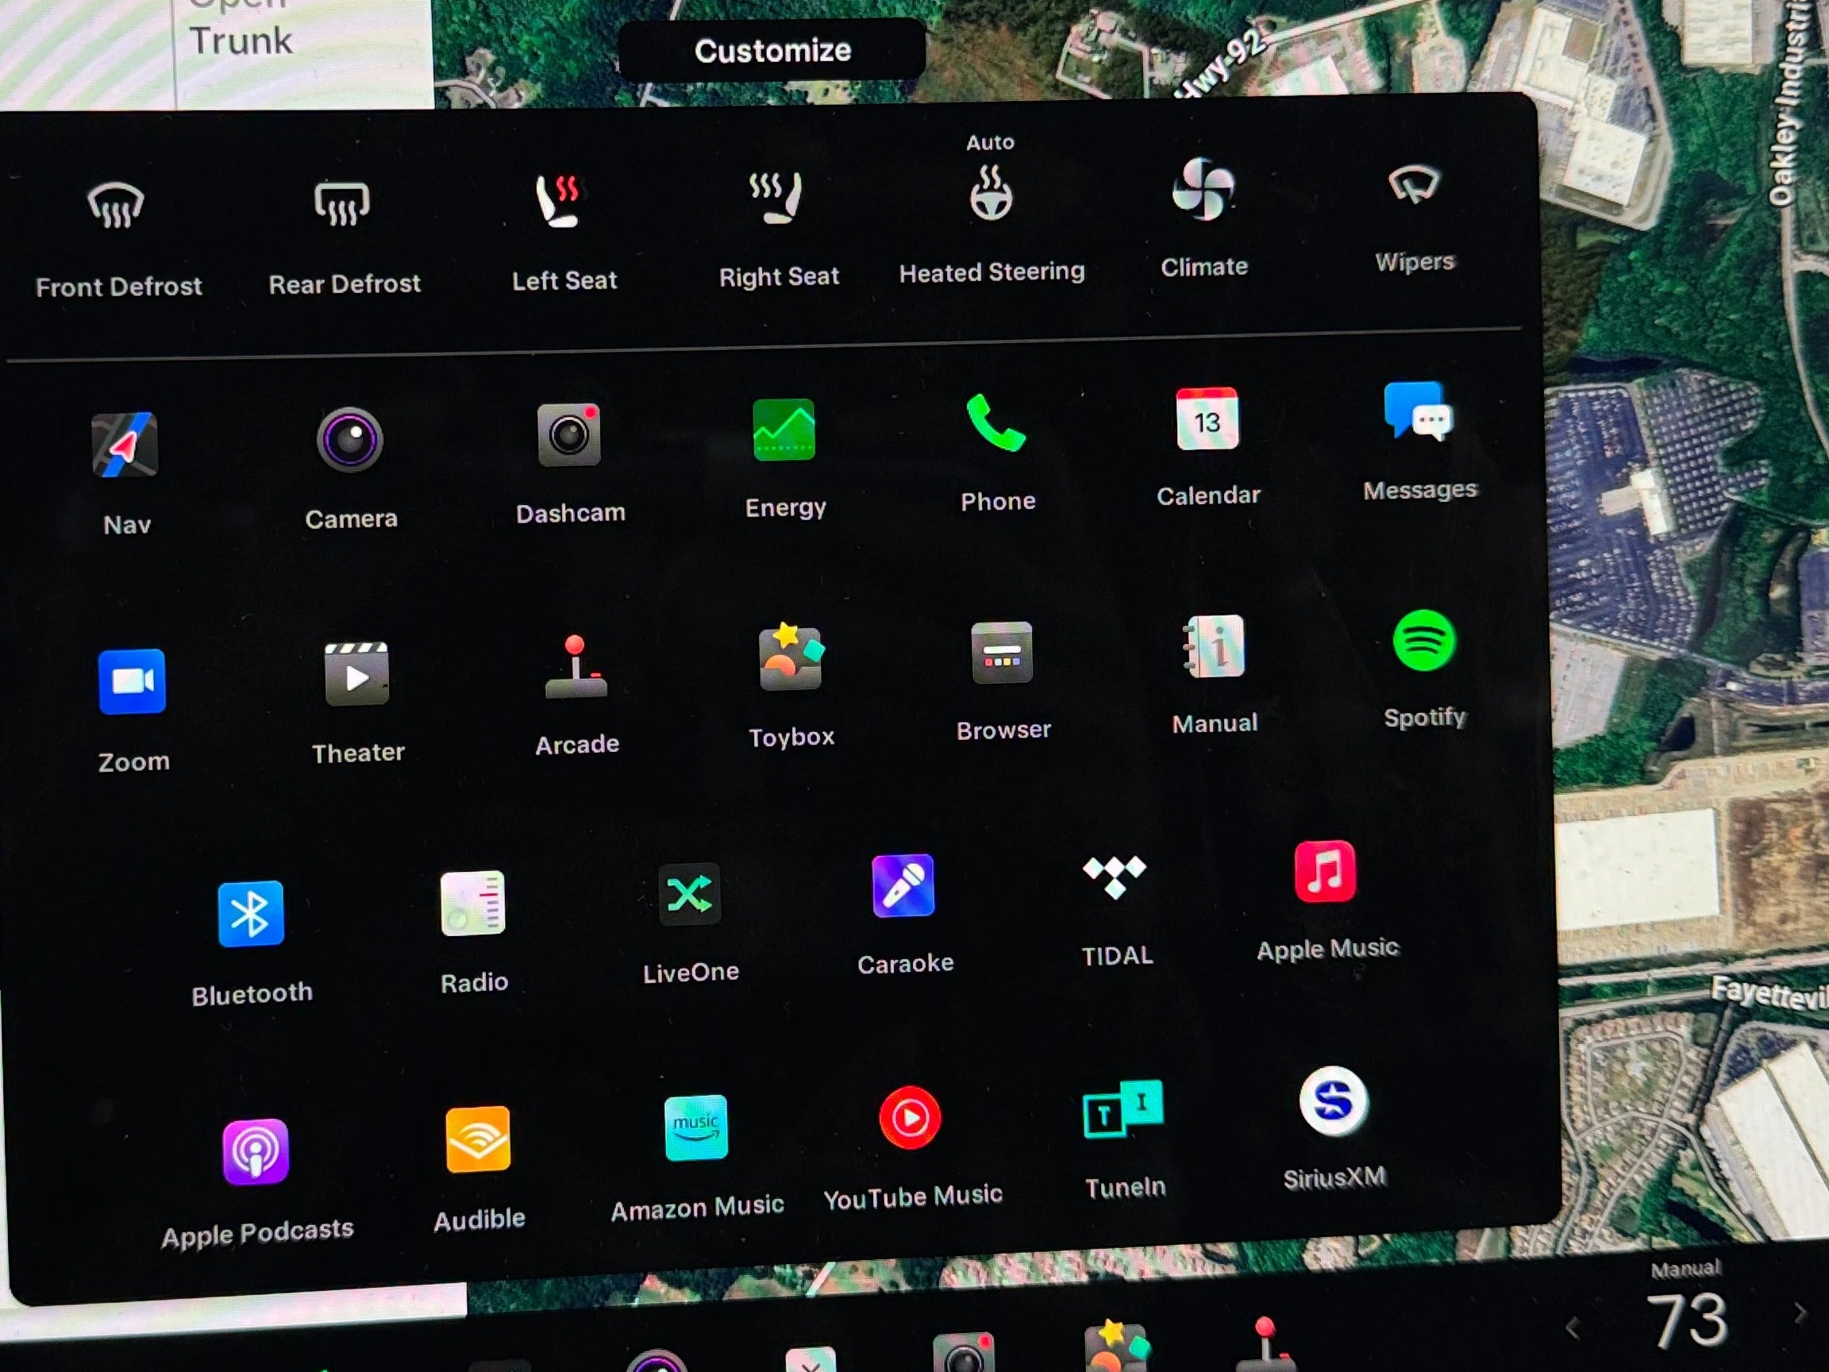Tap the Customize button

point(772,51)
